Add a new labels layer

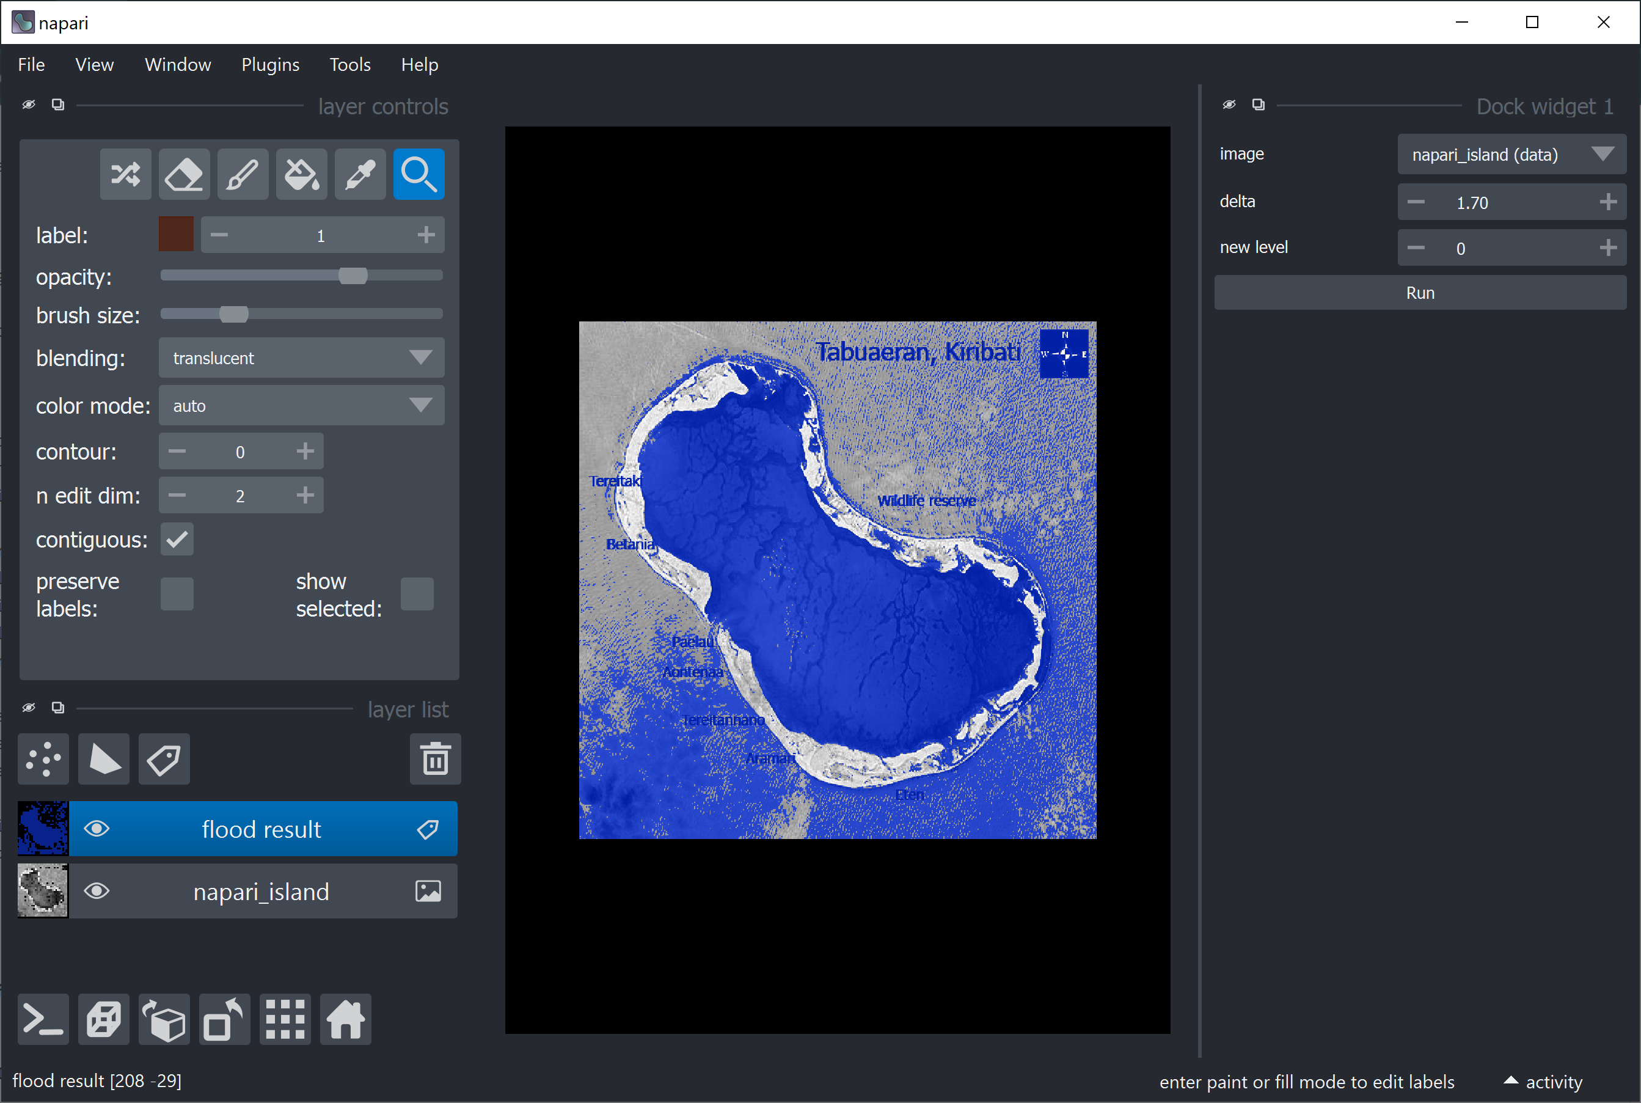164,759
